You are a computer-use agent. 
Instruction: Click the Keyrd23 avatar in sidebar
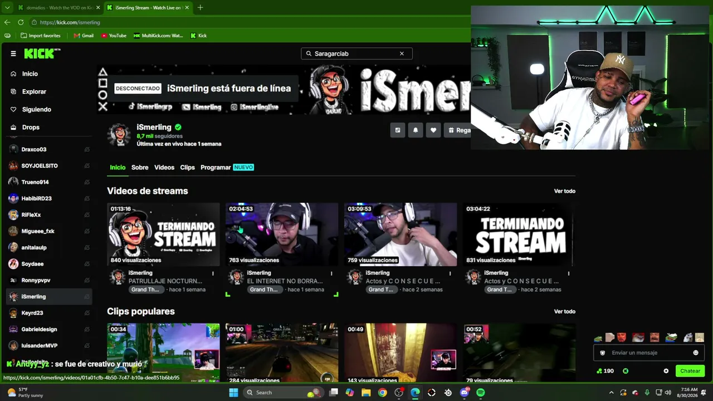[x=13, y=313]
